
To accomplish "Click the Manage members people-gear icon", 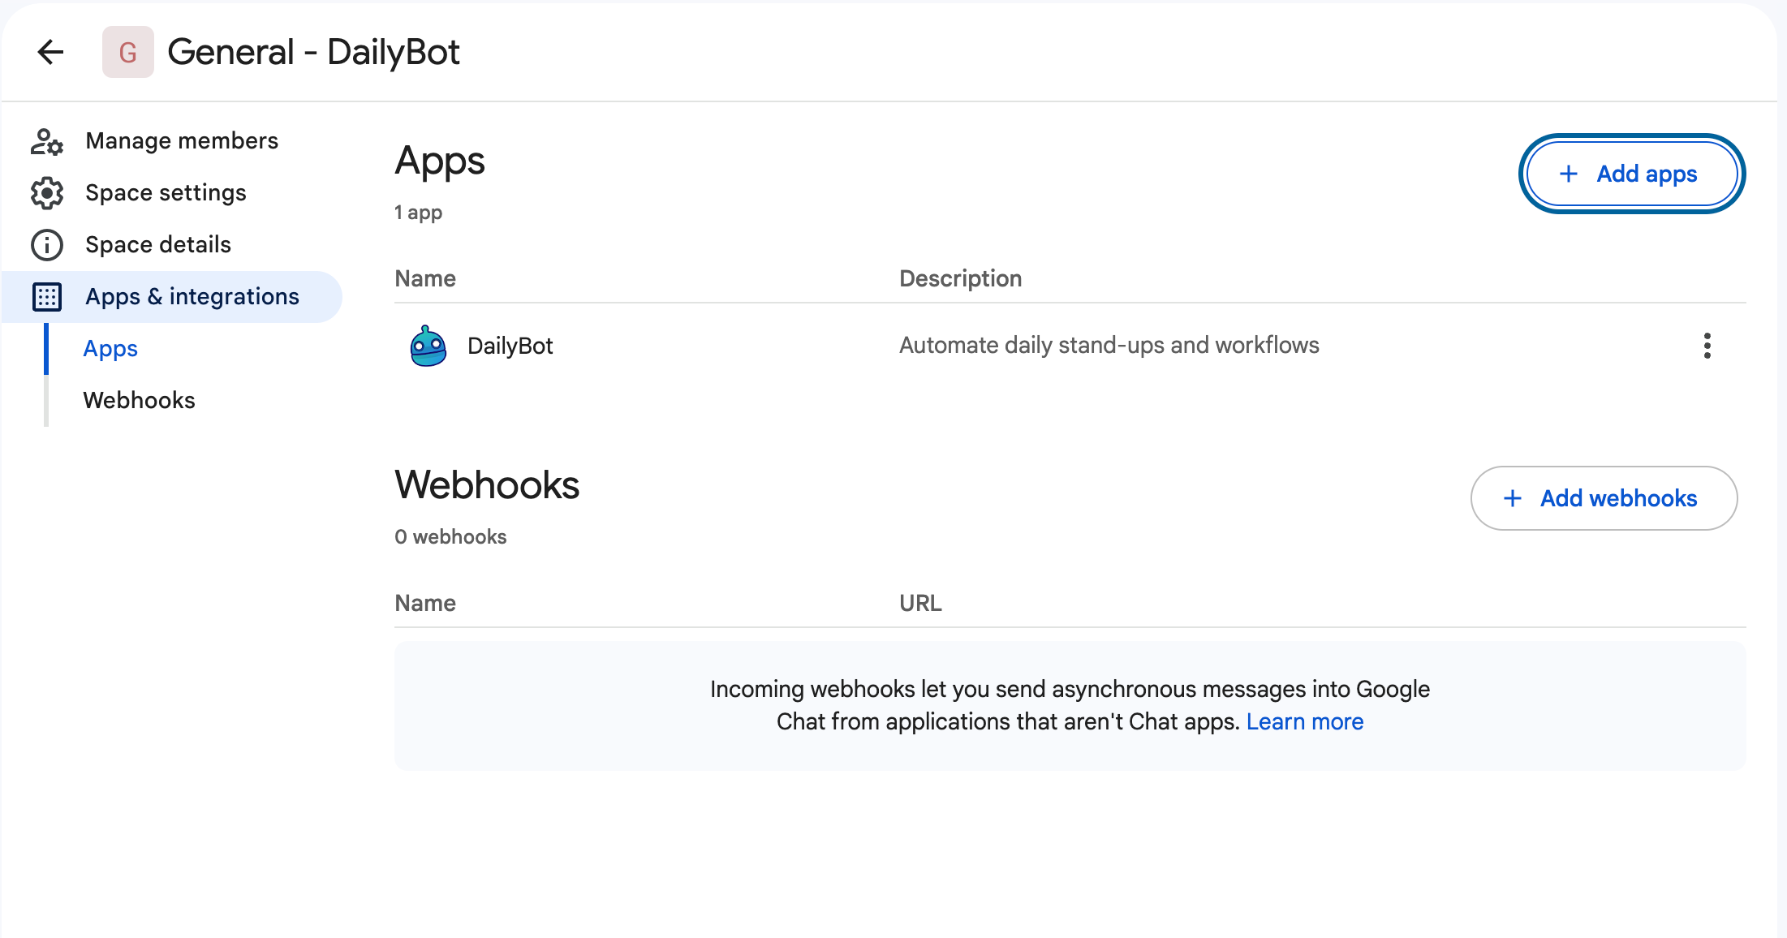I will (47, 141).
